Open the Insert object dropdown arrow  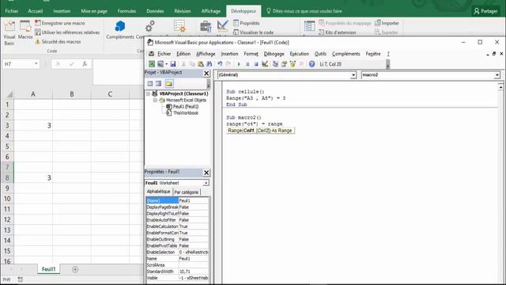pos(166,64)
